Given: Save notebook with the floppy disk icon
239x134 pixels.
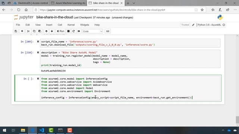Looking at the screenshot, I should click(x=16, y=31).
